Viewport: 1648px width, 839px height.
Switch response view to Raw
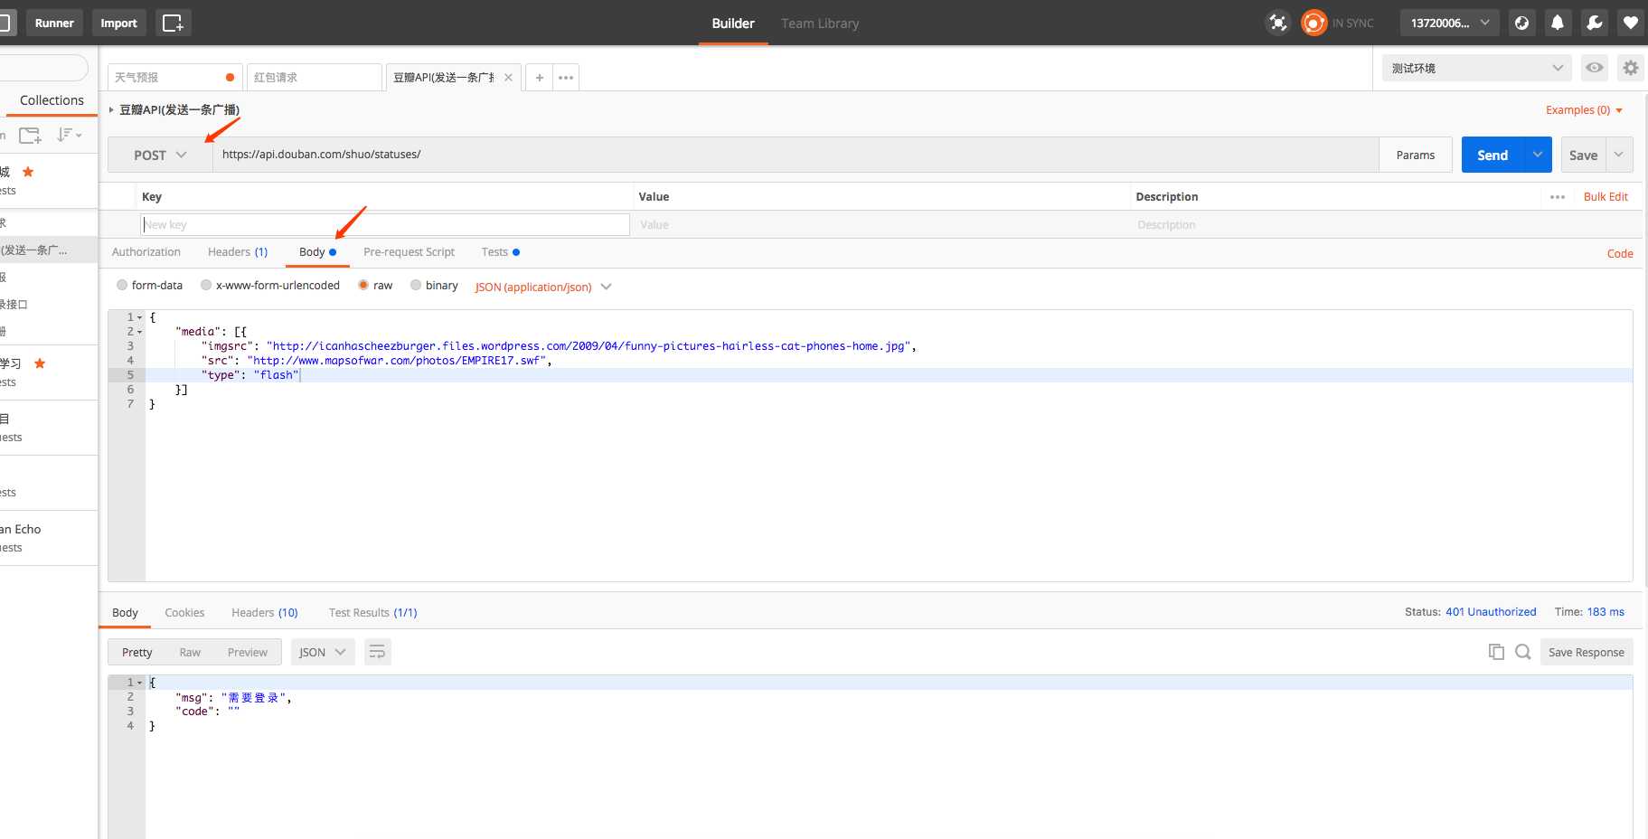point(190,652)
